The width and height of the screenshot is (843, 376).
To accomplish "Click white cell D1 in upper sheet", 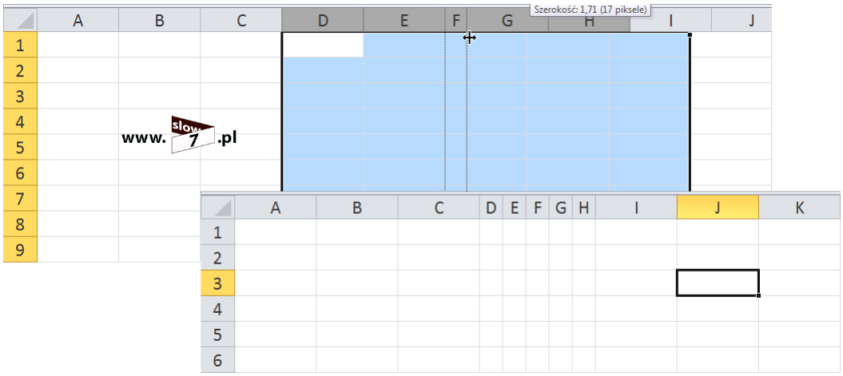I will pyautogui.click(x=323, y=46).
